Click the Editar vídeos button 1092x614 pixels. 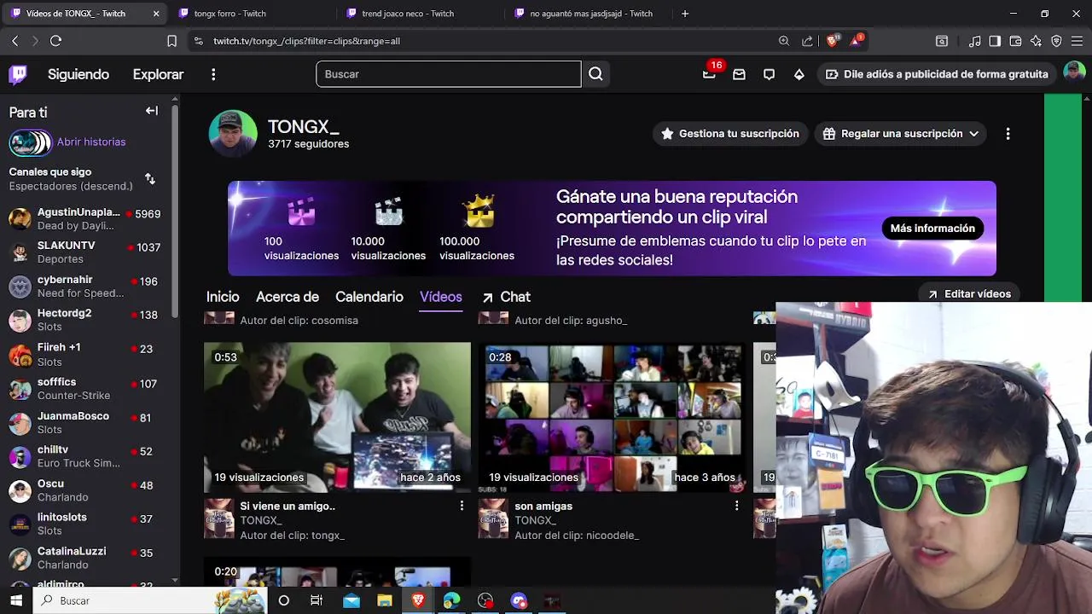click(968, 293)
